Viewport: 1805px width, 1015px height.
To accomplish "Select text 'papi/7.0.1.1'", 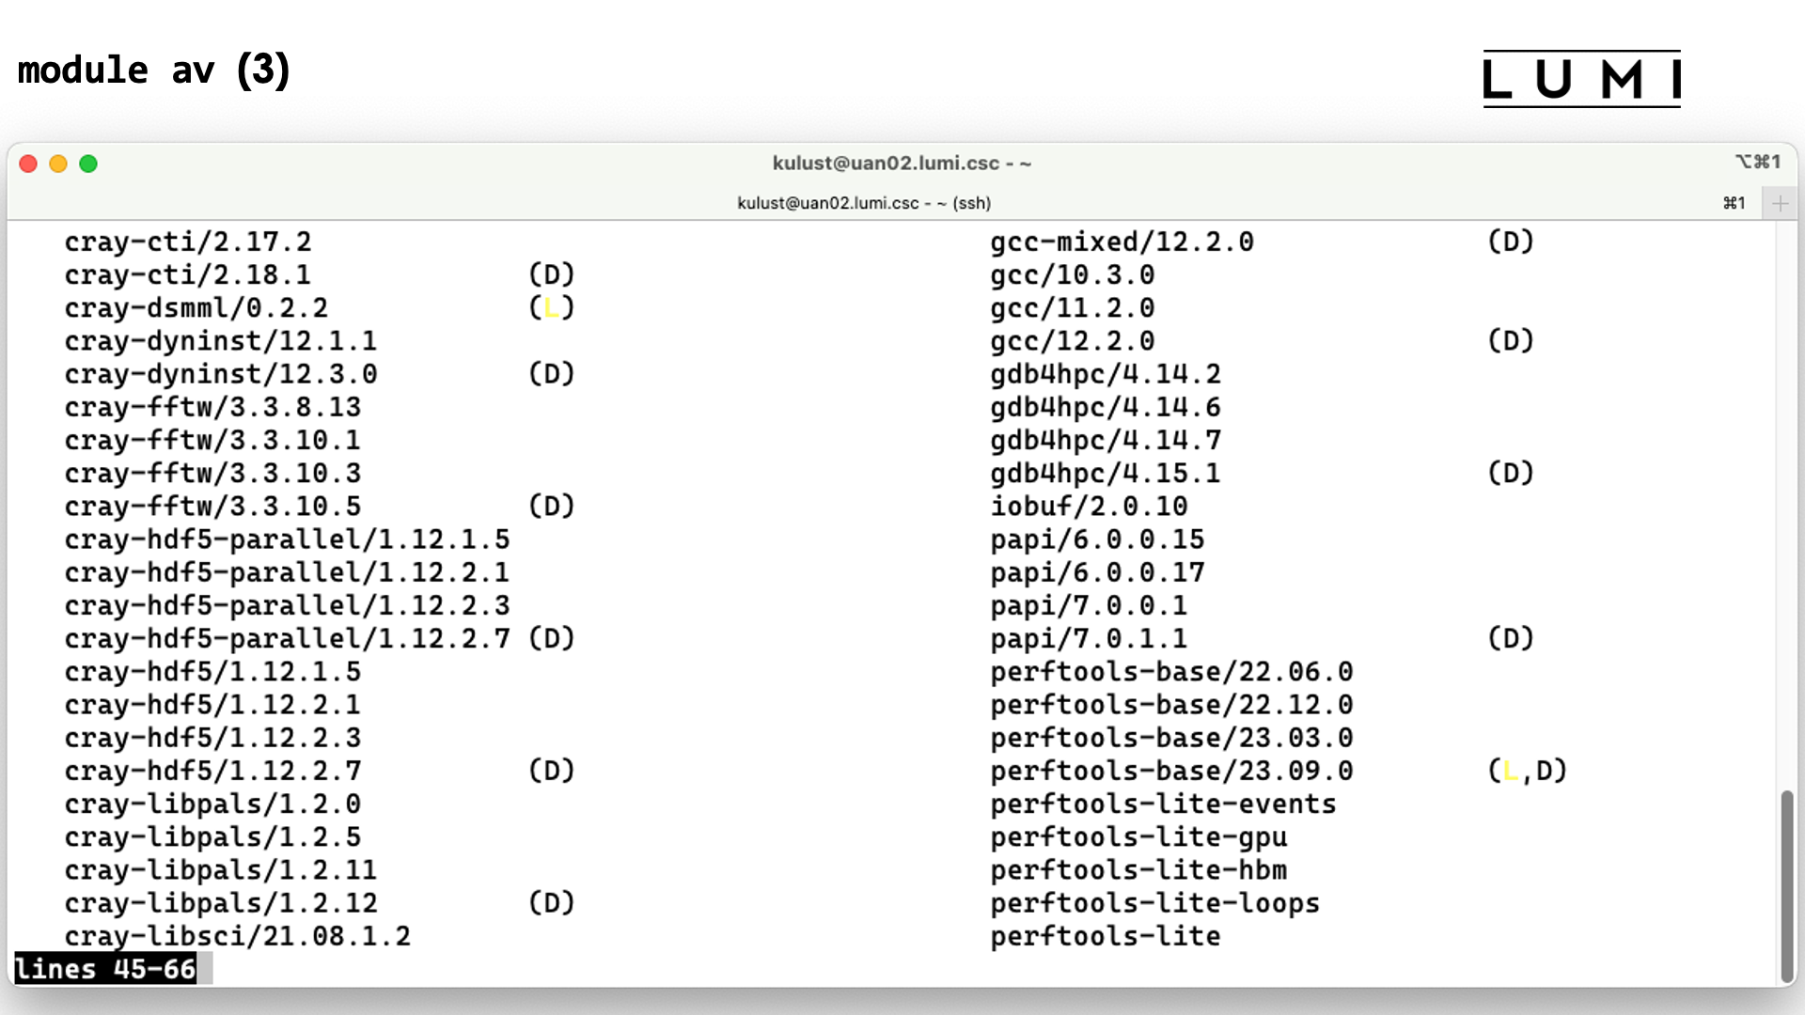I will pos(1090,639).
